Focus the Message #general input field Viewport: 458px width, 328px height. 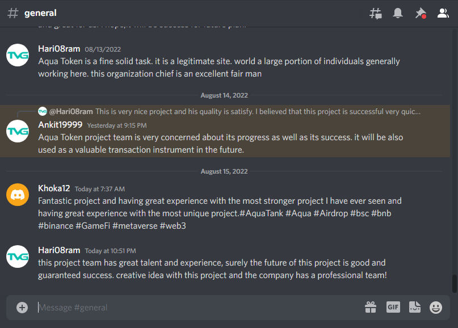(199, 308)
